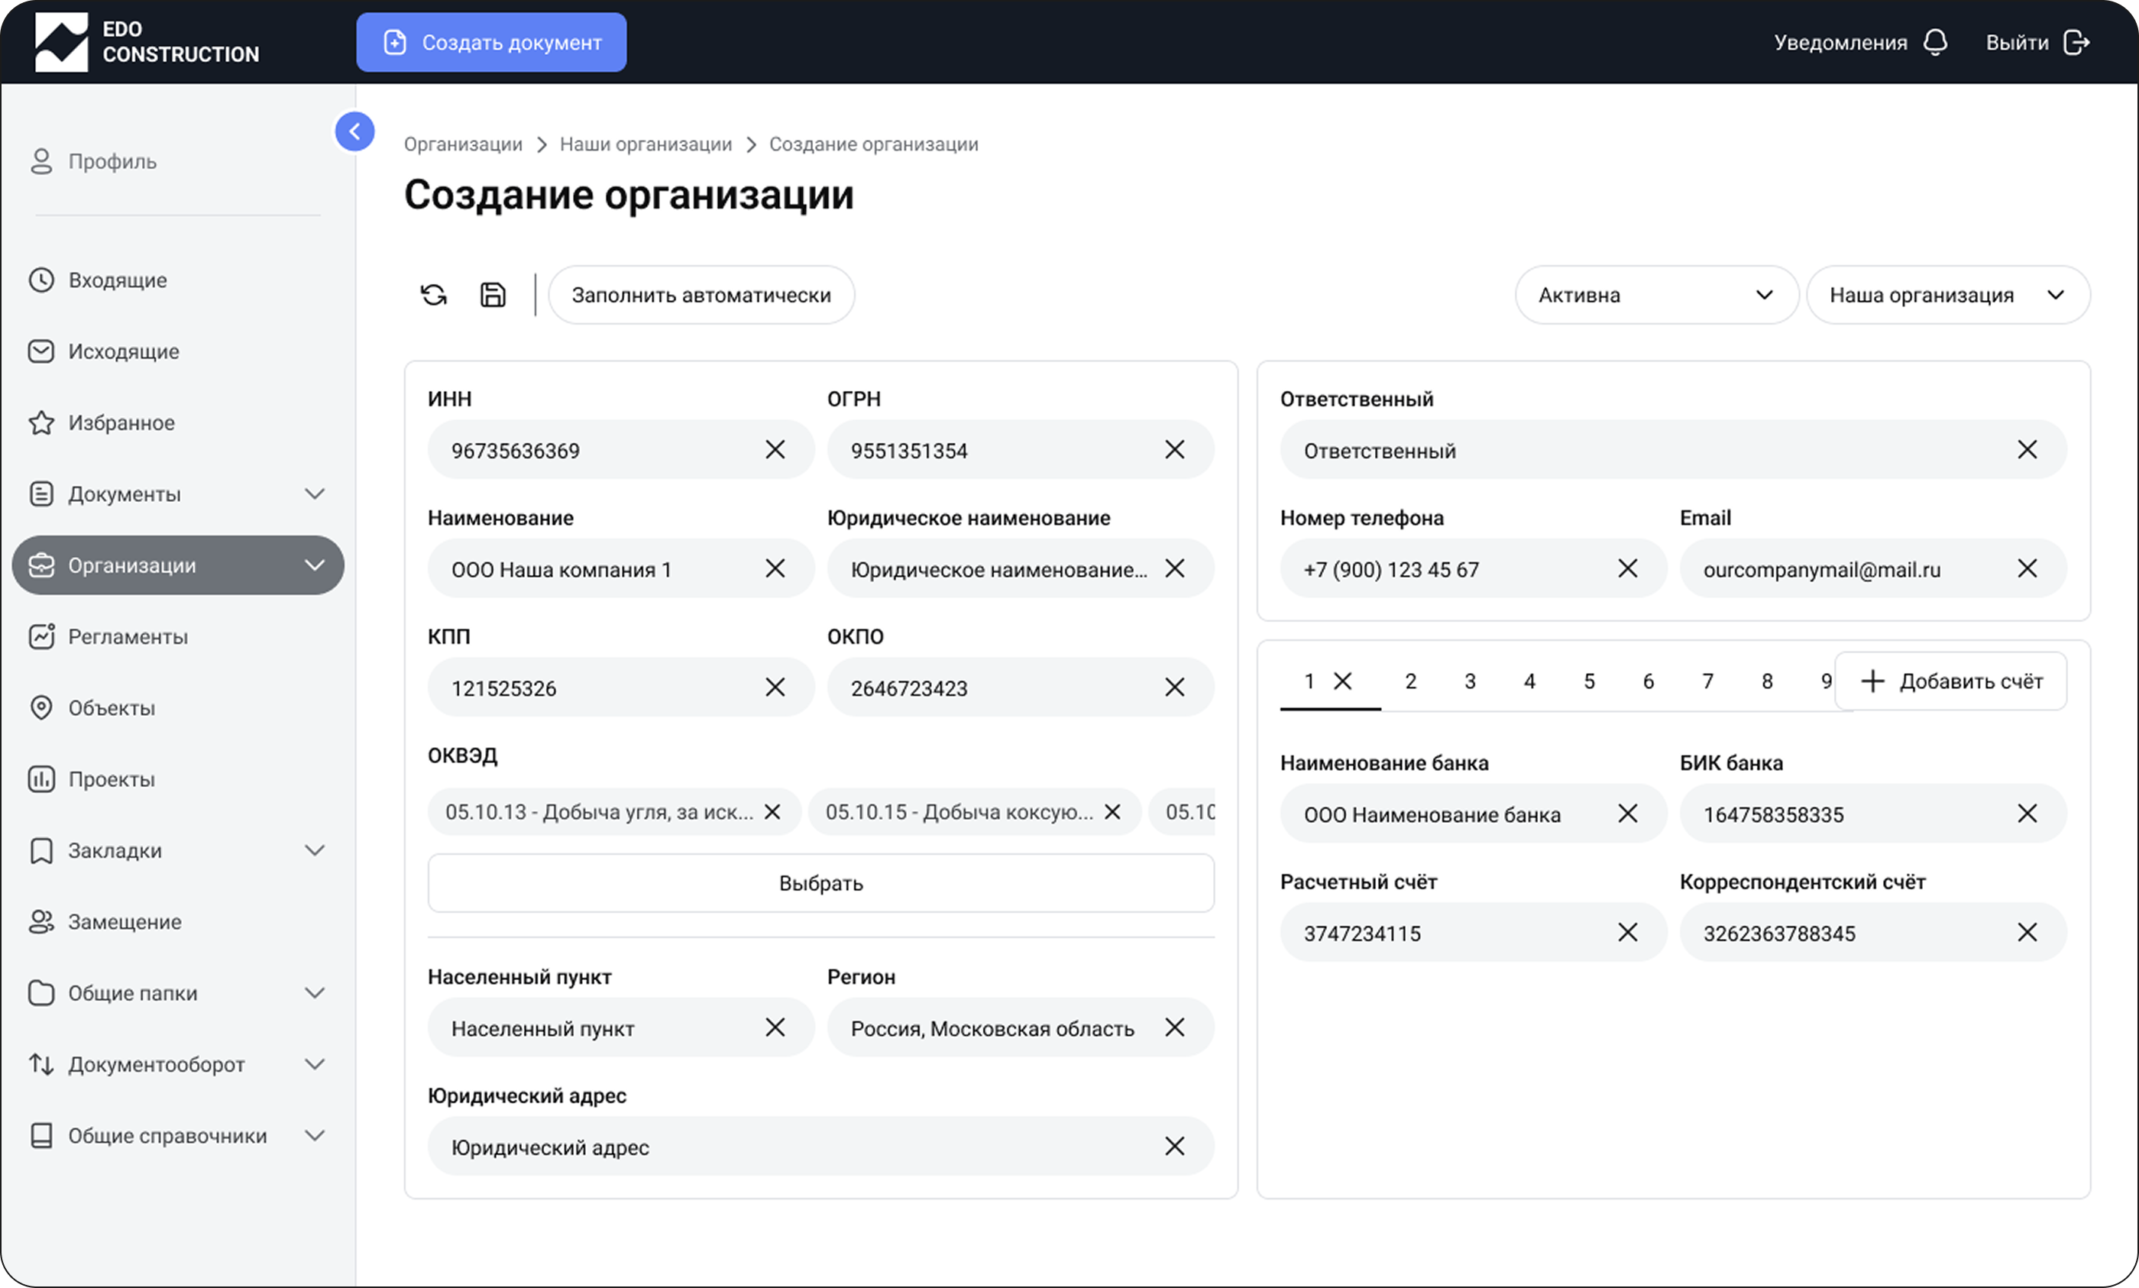Clear the Регион field
Image resolution: width=2139 pixels, height=1288 pixels.
[x=1175, y=1027]
